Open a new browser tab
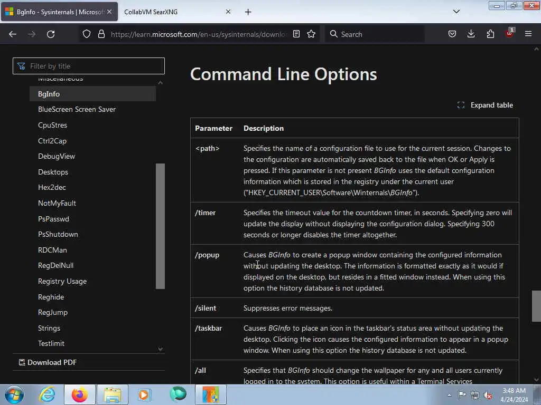The height and width of the screenshot is (405, 541). click(248, 12)
